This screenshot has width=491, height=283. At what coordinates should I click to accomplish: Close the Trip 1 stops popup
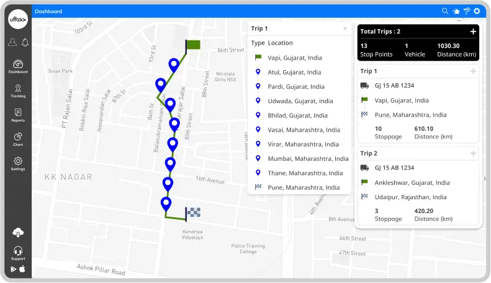(x=345, y=29)
